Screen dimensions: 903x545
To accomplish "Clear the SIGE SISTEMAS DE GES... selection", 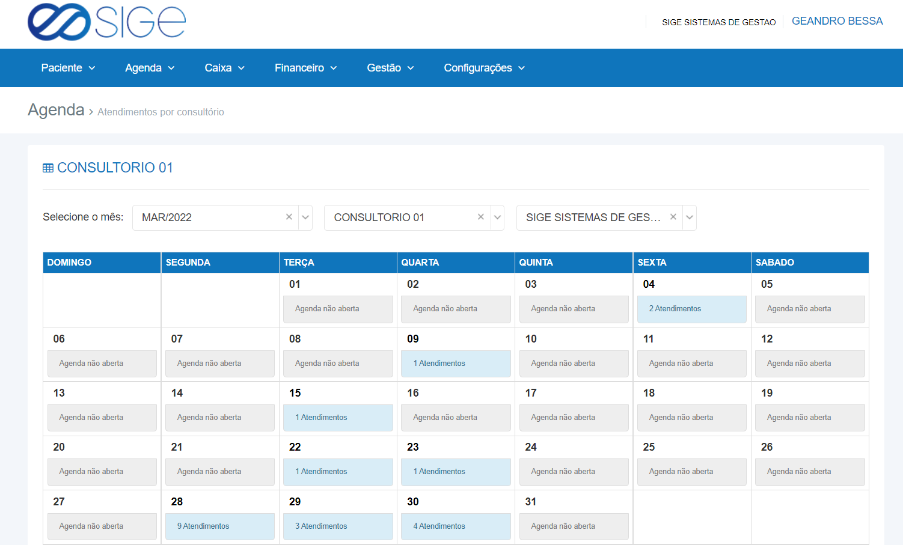I will [x=673, y=217].
